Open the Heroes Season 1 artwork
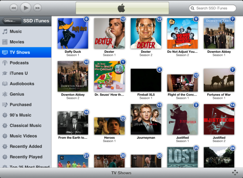 point(109,126)
